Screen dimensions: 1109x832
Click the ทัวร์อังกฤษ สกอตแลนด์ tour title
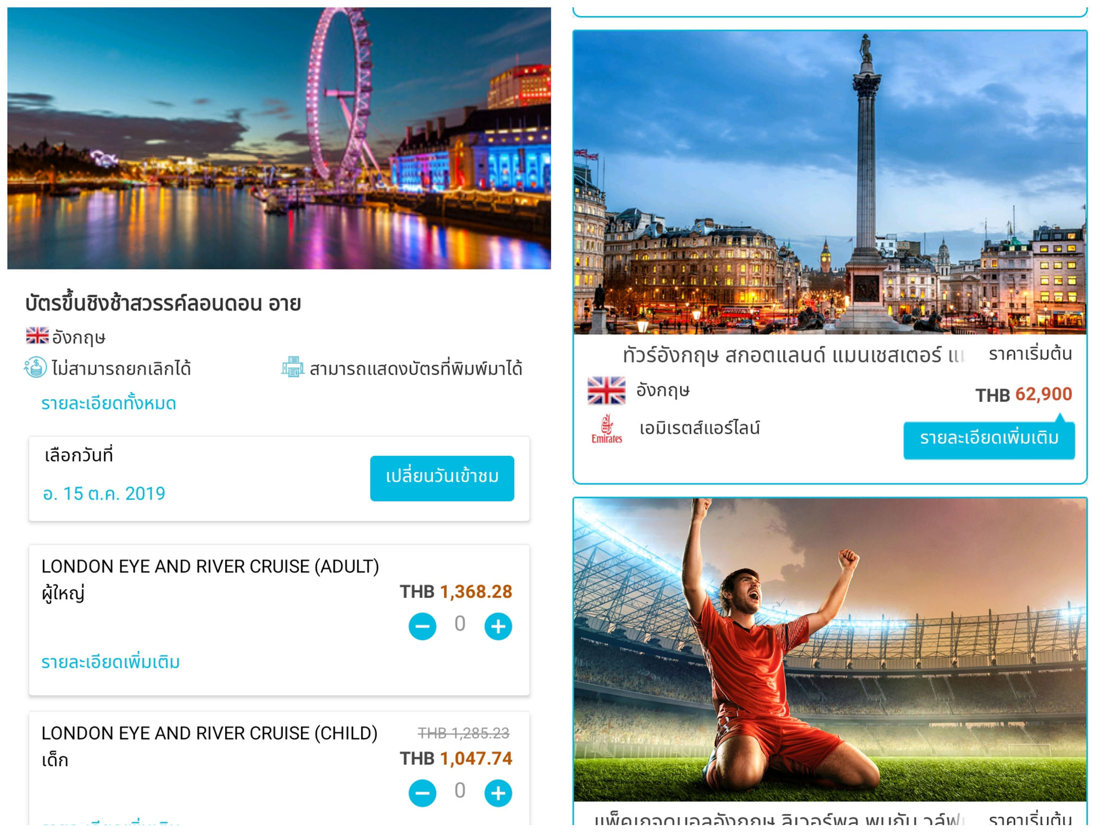pyautogui.click(x=793, y=355)
